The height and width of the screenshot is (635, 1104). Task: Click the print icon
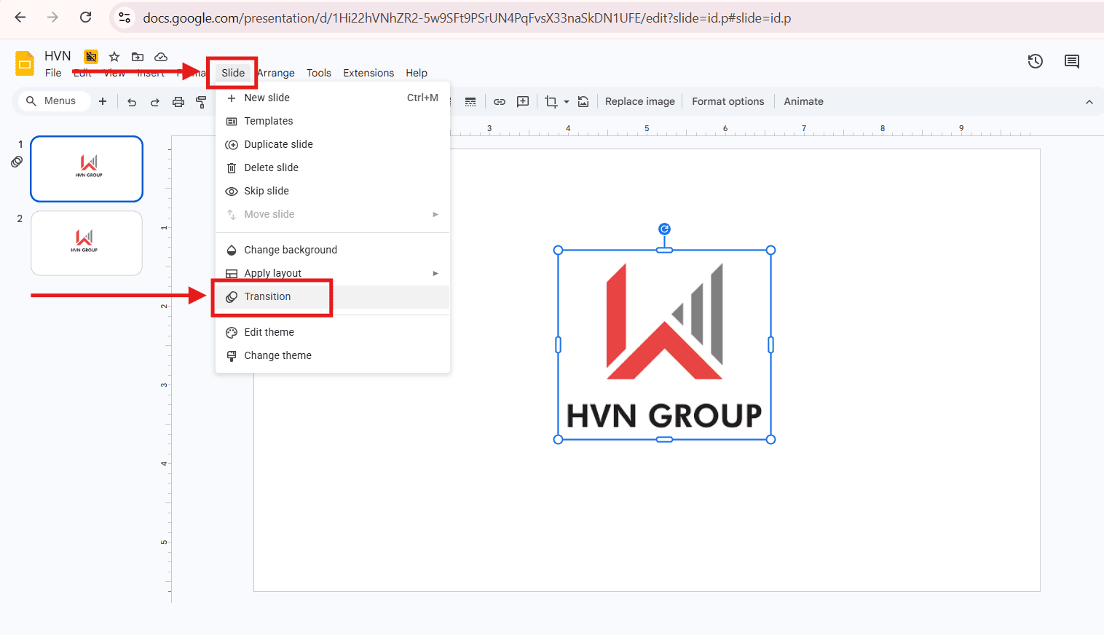click(178, 102)
